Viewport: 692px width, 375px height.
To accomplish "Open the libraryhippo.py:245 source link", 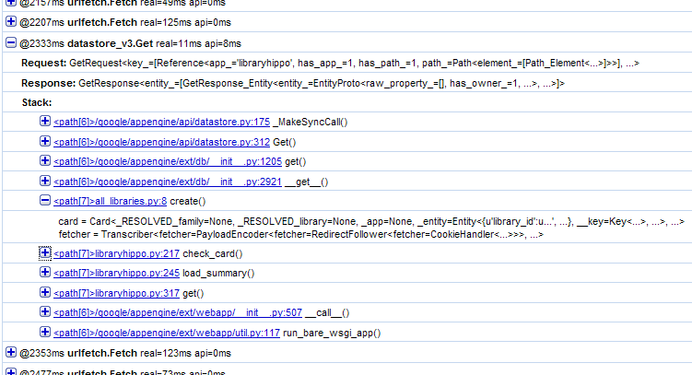I will 116,273.
